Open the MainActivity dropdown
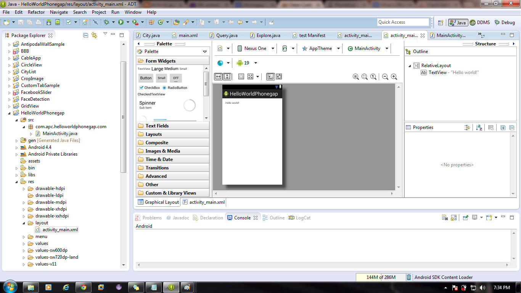 (368, 48)
